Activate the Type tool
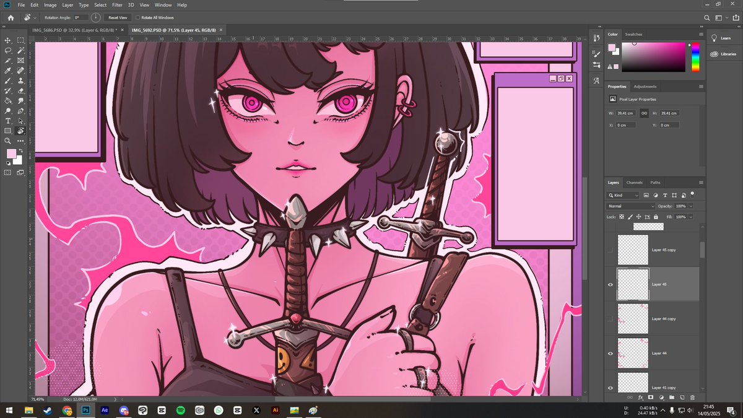The height and width of the screenshot is (418, 743). [8, 121]
